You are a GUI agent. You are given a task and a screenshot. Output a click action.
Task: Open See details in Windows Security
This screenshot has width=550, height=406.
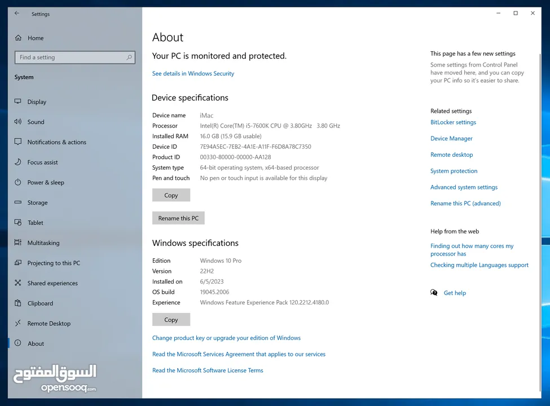coord(193,73)
